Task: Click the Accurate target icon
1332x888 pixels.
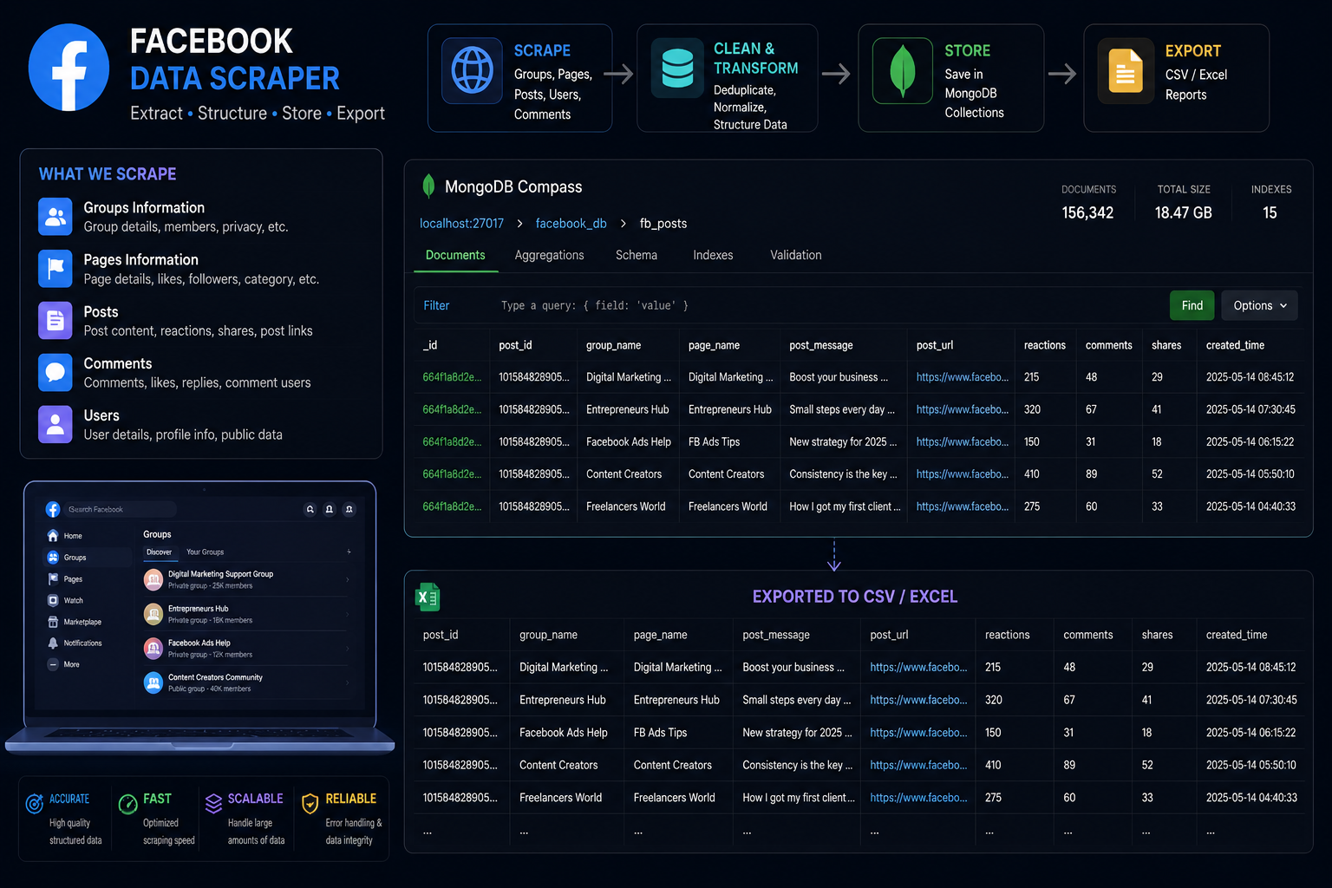Action: [35, 804]
